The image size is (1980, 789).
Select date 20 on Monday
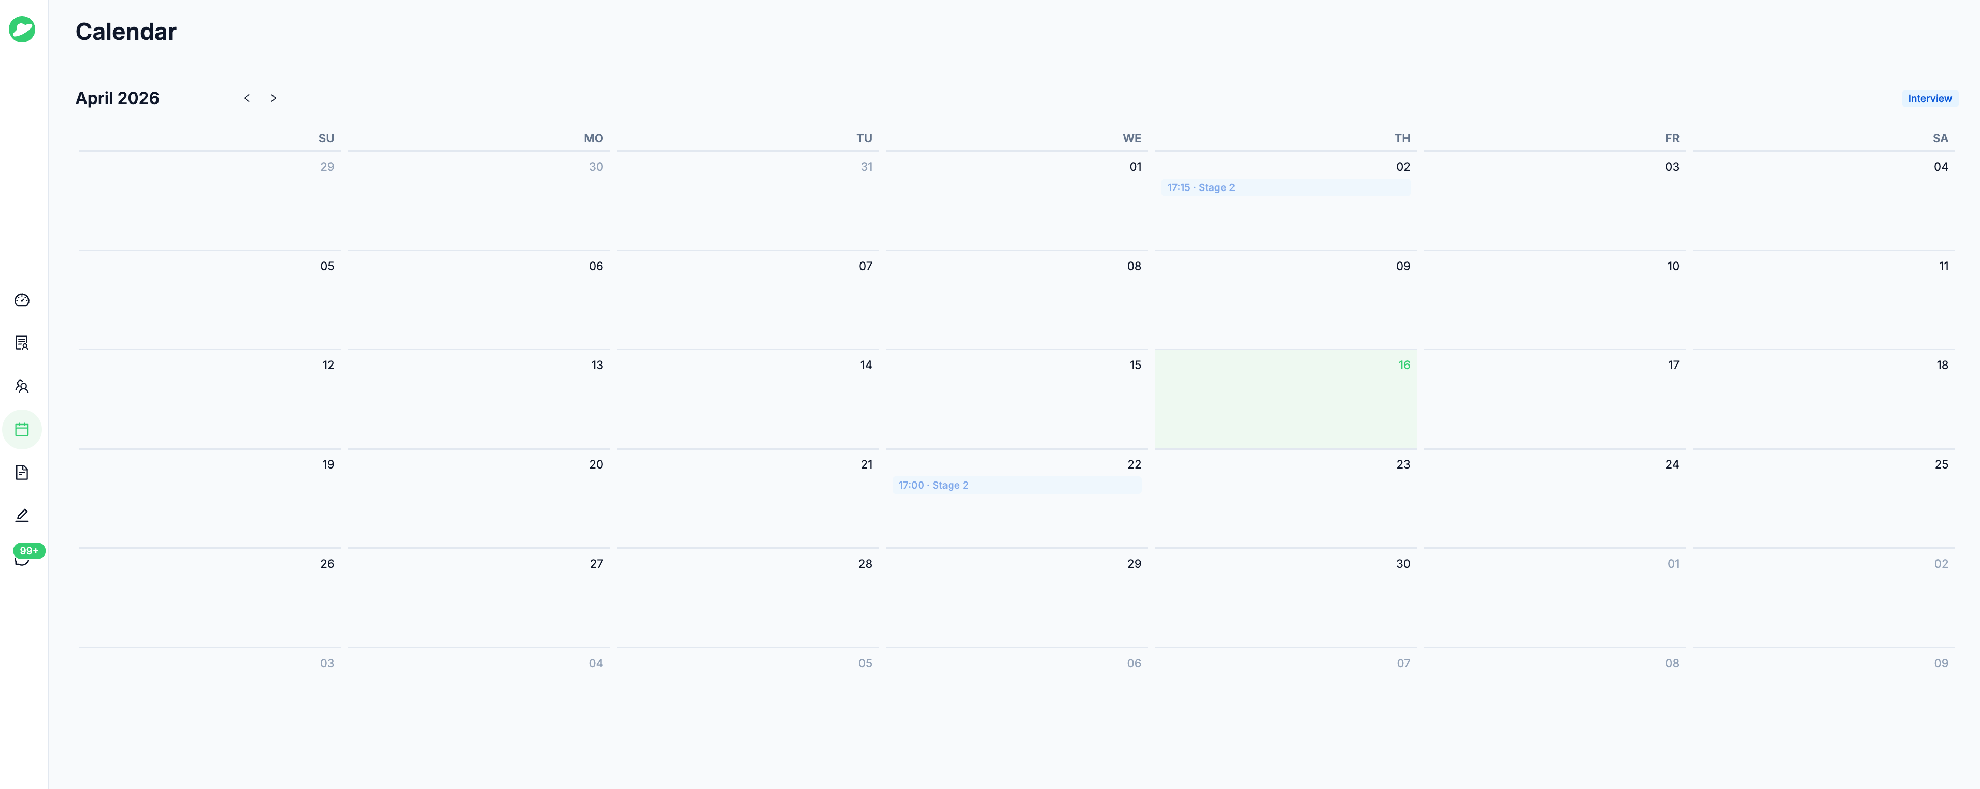pos(596,465)
